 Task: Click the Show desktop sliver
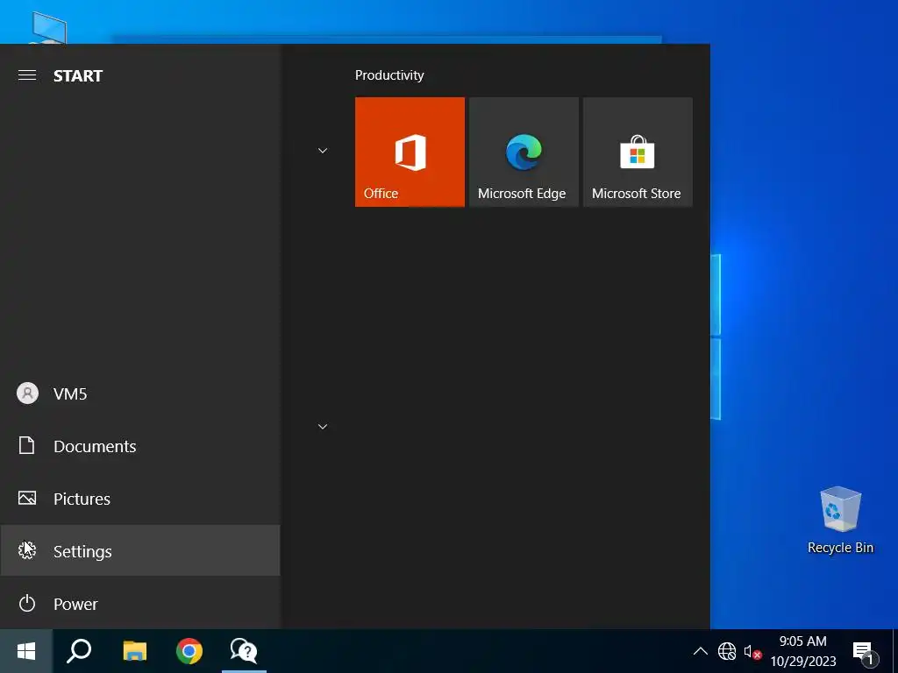pos(895,651)
